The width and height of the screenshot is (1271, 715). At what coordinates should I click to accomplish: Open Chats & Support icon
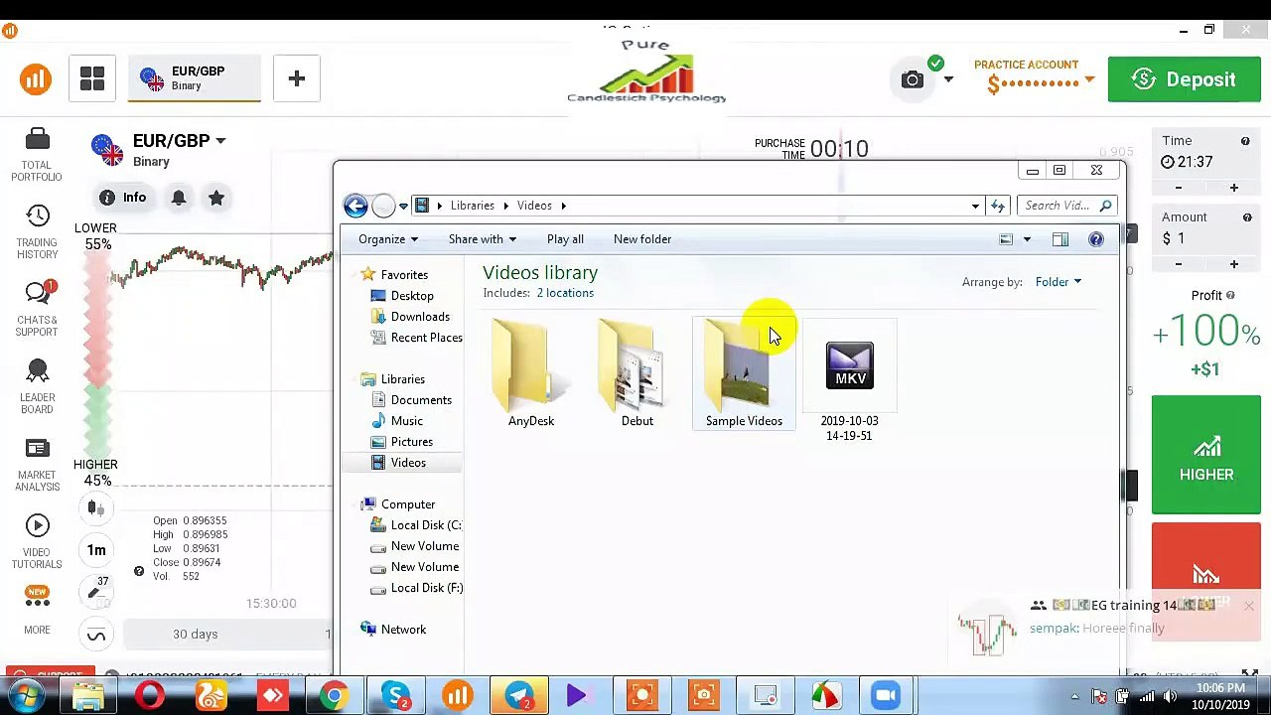37,293
